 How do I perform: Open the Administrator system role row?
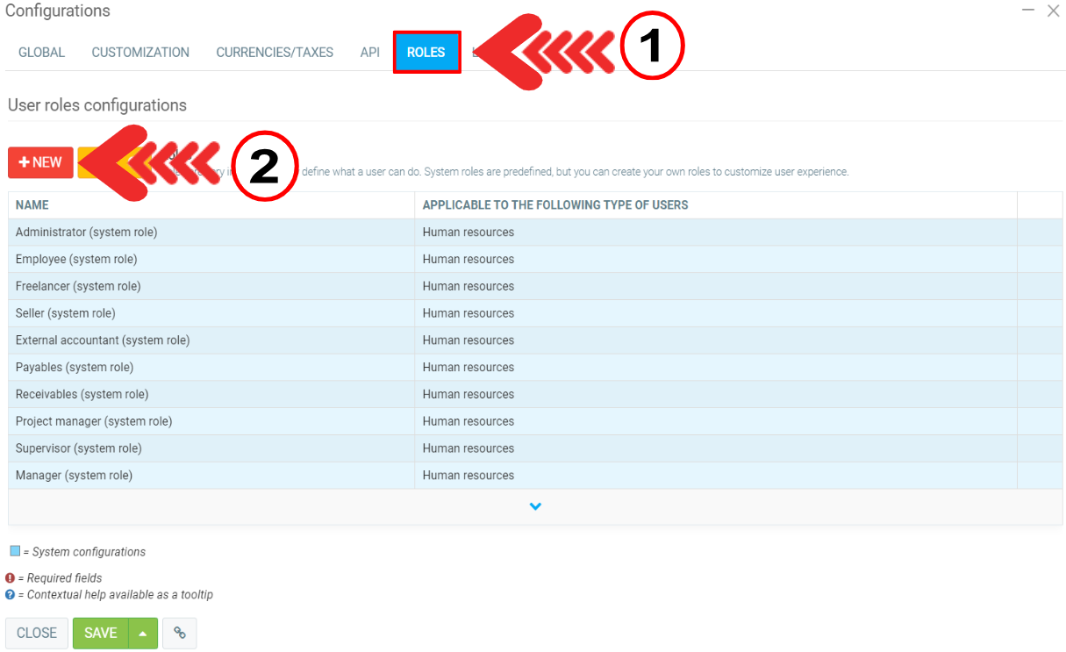[x=86, y=233]
